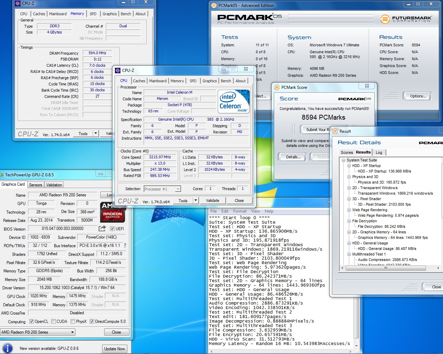The width and height of the screenshot is (443, 354).
Task: Click the Tools button in the front CPU-Z window
Action: tap(183, 201)
